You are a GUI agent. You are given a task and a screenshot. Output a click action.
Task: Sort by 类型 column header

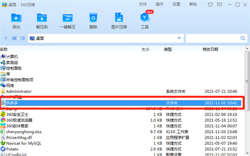coord(168,50)
